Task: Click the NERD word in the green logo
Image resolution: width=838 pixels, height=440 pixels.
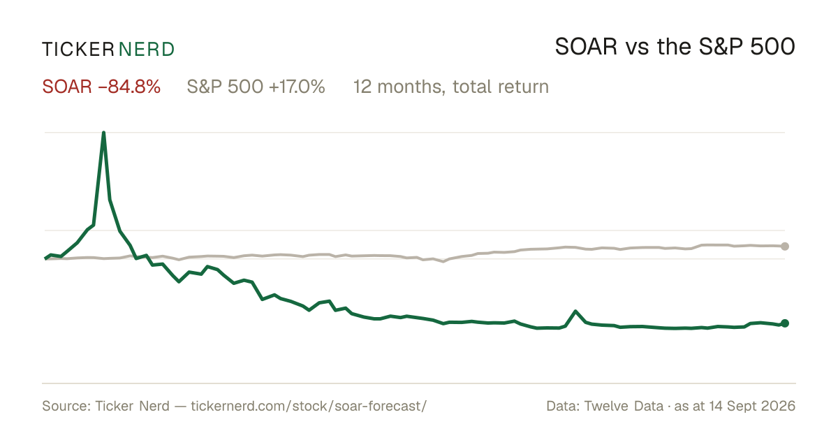Action: pyautogui.click(x=147, y=49)
